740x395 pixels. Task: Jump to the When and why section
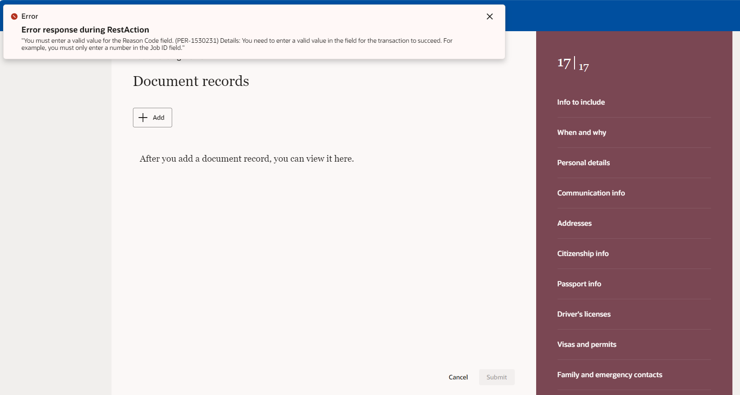pyautogui.click(x=582, y=132)
